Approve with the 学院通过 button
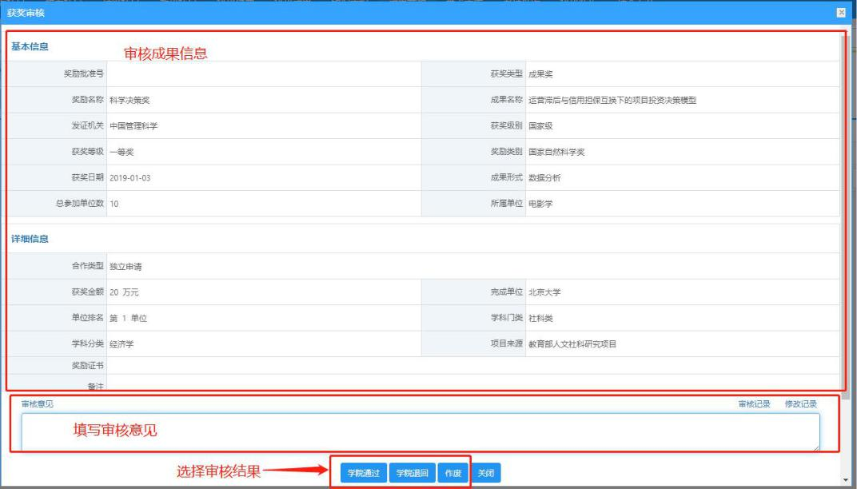Image resolution: width=857 pixels, height=489 pixels. coord(364,473)
